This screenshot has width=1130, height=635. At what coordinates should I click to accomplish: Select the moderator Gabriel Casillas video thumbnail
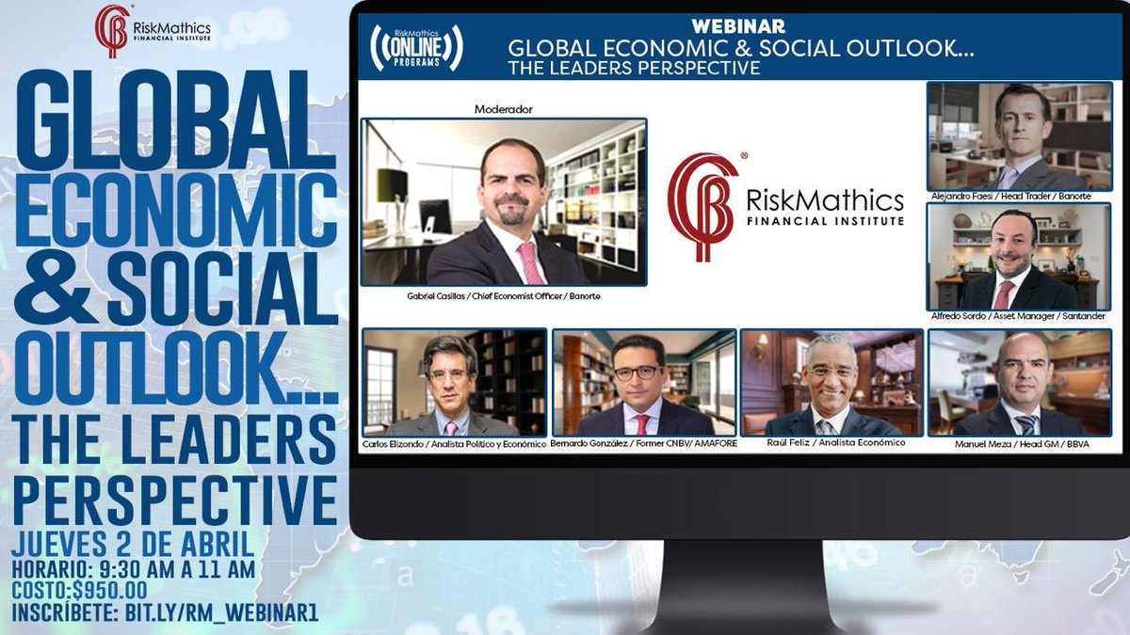click(504, 201)
